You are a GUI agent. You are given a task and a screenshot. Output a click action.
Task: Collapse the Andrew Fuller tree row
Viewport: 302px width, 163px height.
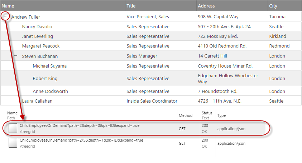click(x=5, y=16)
